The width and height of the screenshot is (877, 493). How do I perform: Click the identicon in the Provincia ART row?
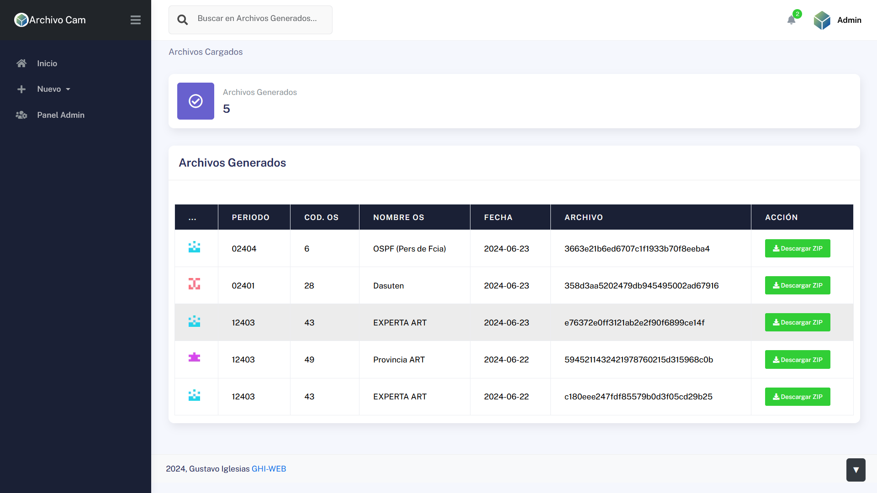point(194,358)
